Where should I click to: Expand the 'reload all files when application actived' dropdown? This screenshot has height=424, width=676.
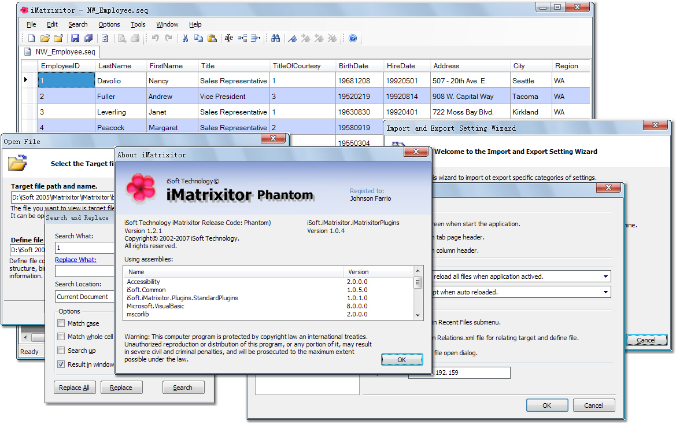[x=605, y=276]
